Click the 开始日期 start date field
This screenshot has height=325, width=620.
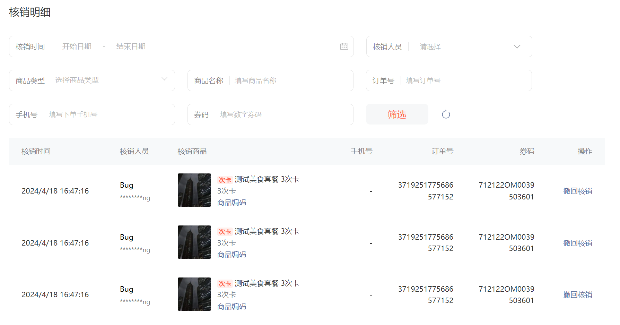77,46
